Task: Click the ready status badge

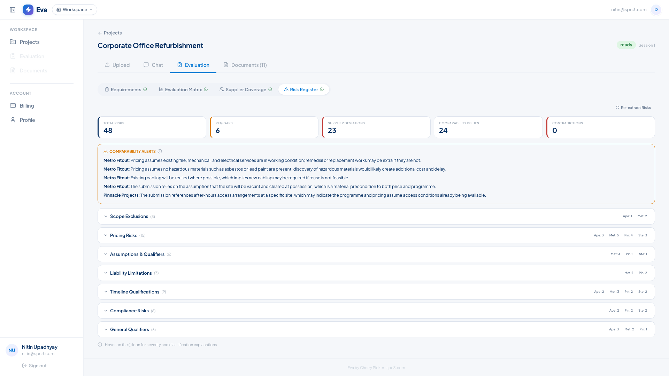Action: (x=626, y=45)
